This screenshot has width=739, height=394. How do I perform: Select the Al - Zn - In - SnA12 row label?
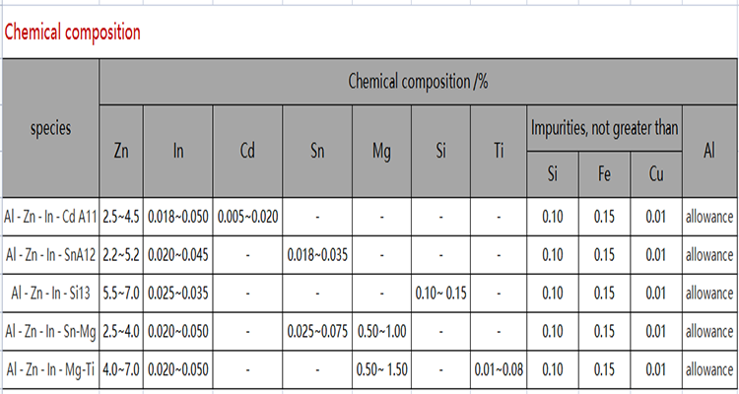click(x=50, y=254)
